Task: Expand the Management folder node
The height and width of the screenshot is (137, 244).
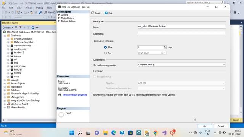Action: click(x=5, y=97)
